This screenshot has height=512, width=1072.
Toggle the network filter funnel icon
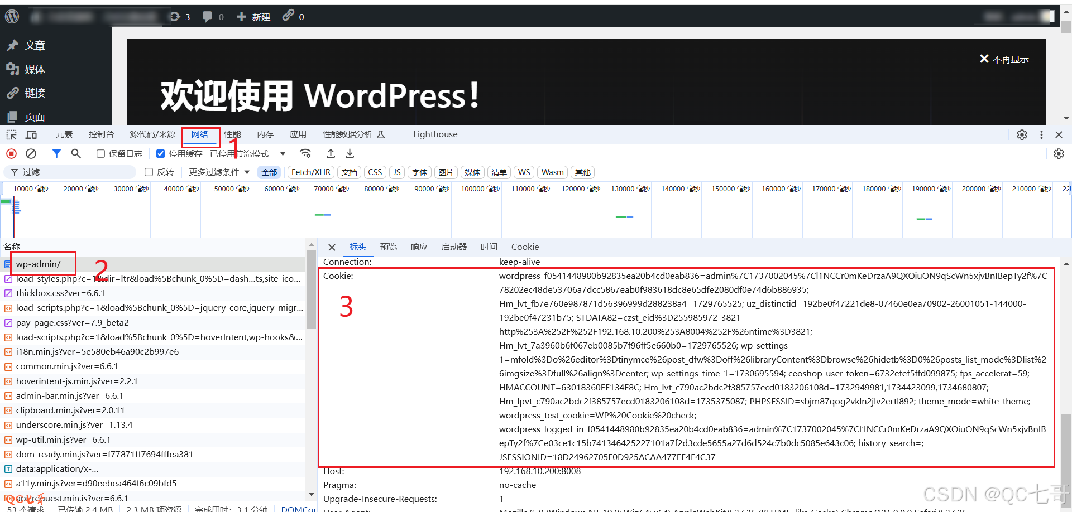(x=56, y=153)
